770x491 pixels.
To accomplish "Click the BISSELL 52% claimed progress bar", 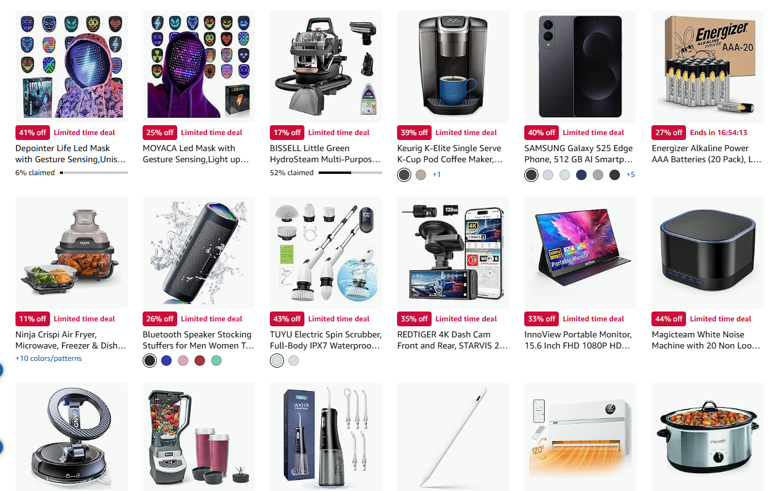I will (350, 173).
